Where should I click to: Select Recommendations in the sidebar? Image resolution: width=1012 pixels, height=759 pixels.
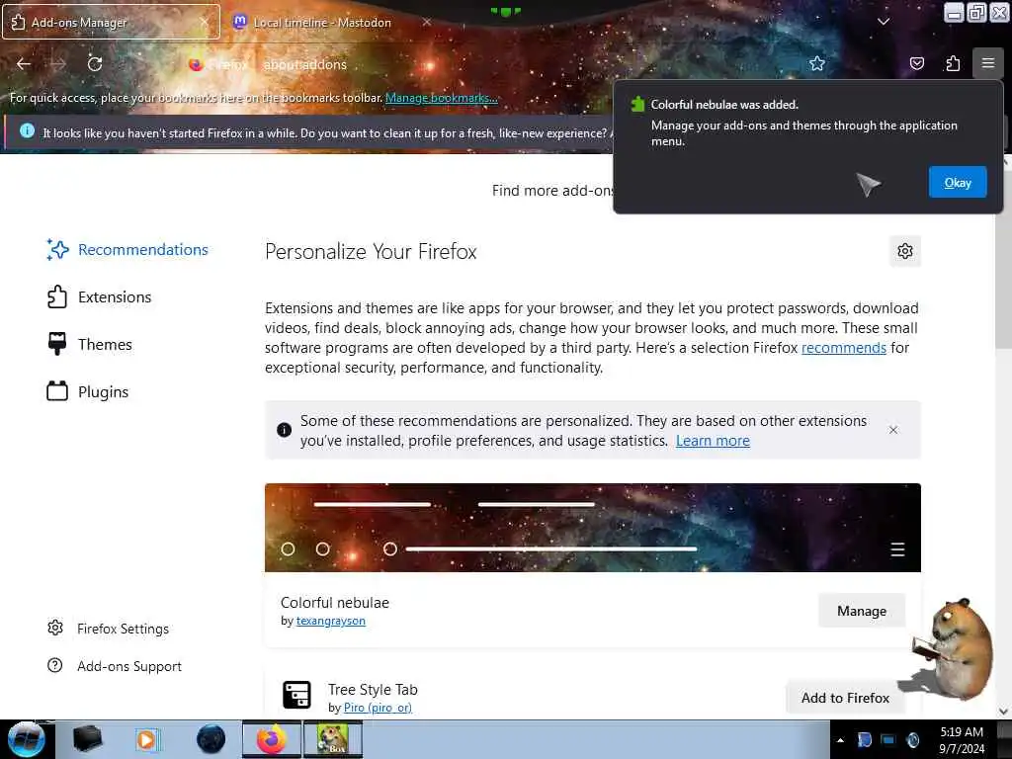click(127, 250)
